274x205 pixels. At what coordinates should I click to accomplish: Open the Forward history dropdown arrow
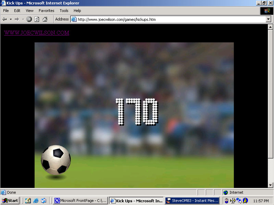coord(23,19)
